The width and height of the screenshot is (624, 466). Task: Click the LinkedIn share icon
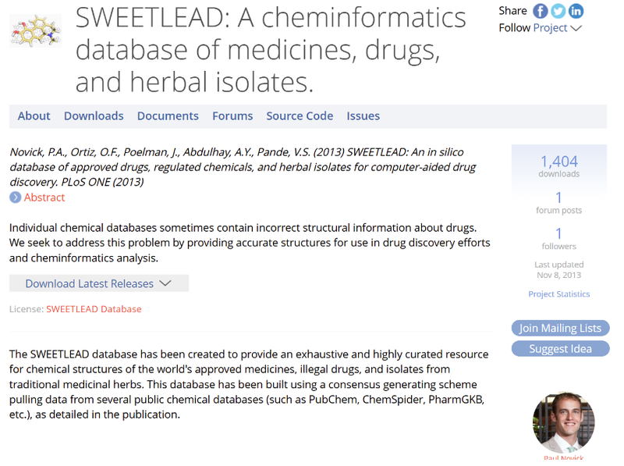point(576,11)
